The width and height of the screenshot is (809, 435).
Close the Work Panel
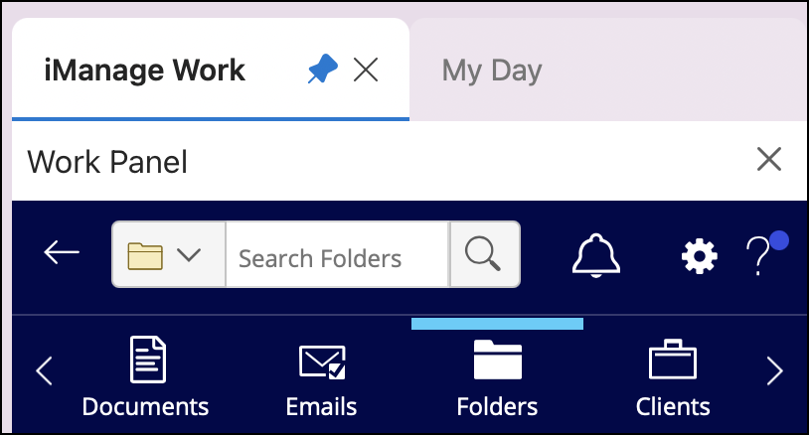[x=768, y=159]
